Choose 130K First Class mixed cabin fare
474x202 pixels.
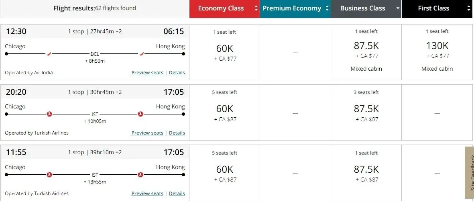(x=437, y=46)
